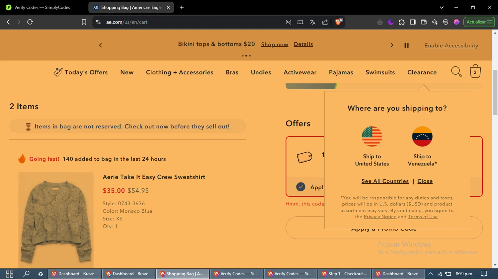Toggle the applied offer checkmark
This screenshot has width=498, height=279.
300,187
